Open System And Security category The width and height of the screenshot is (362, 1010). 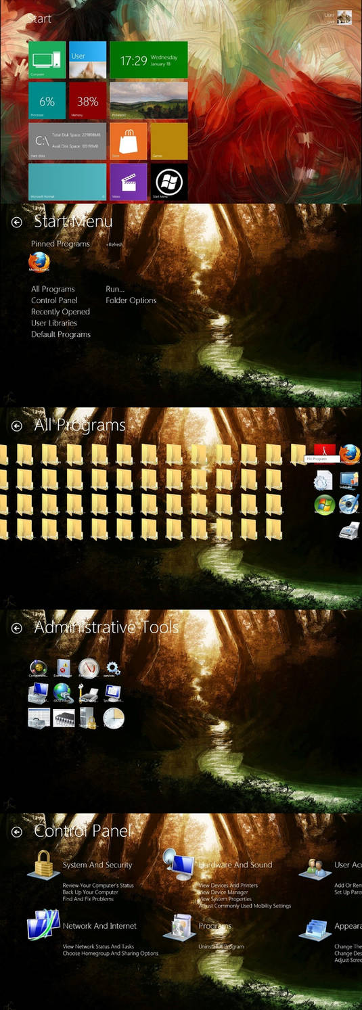[x=97, y=865]
